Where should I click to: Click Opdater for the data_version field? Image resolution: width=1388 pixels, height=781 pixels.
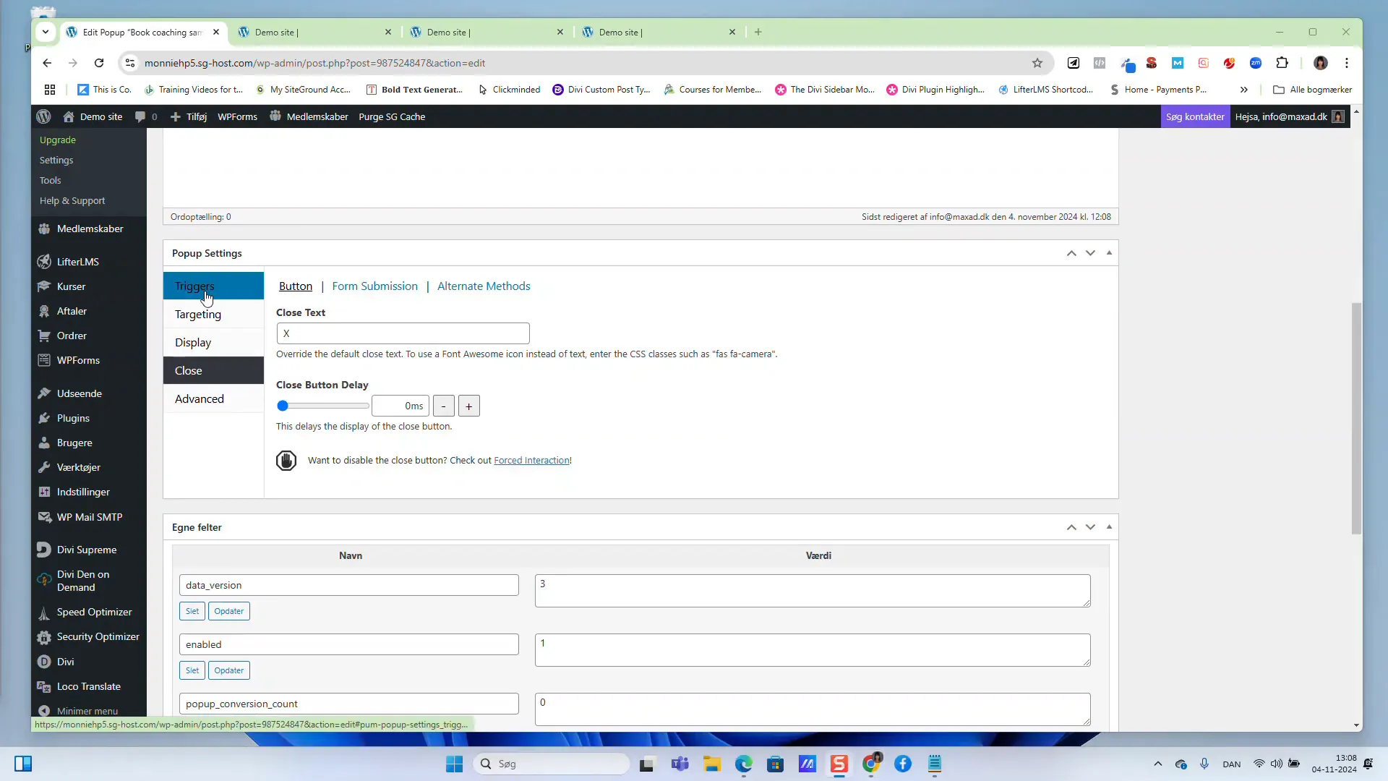228,611
